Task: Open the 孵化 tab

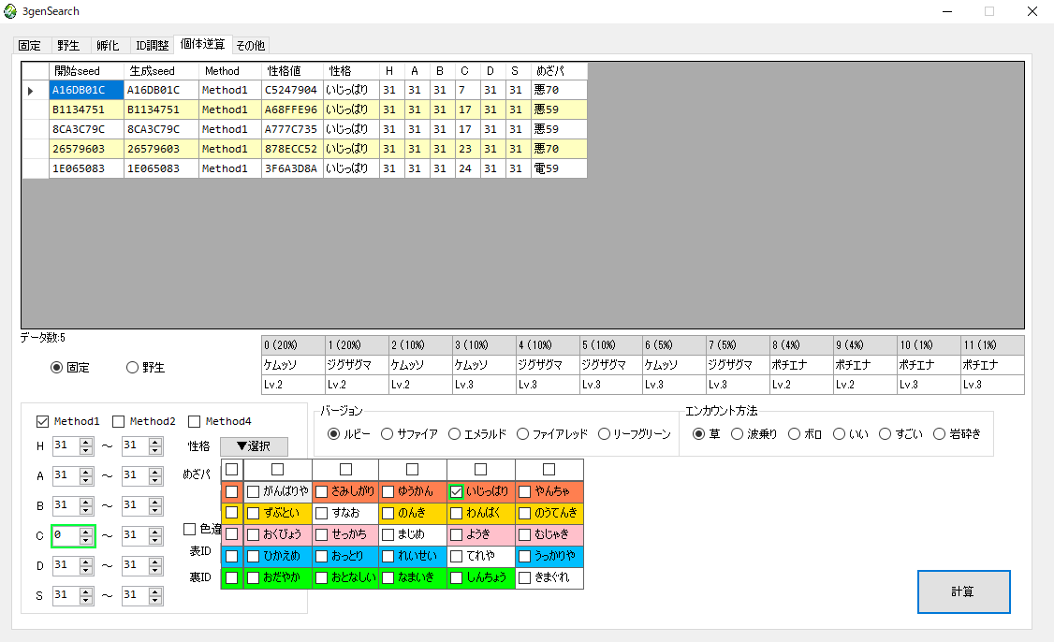Action: [x=108, y=45]
